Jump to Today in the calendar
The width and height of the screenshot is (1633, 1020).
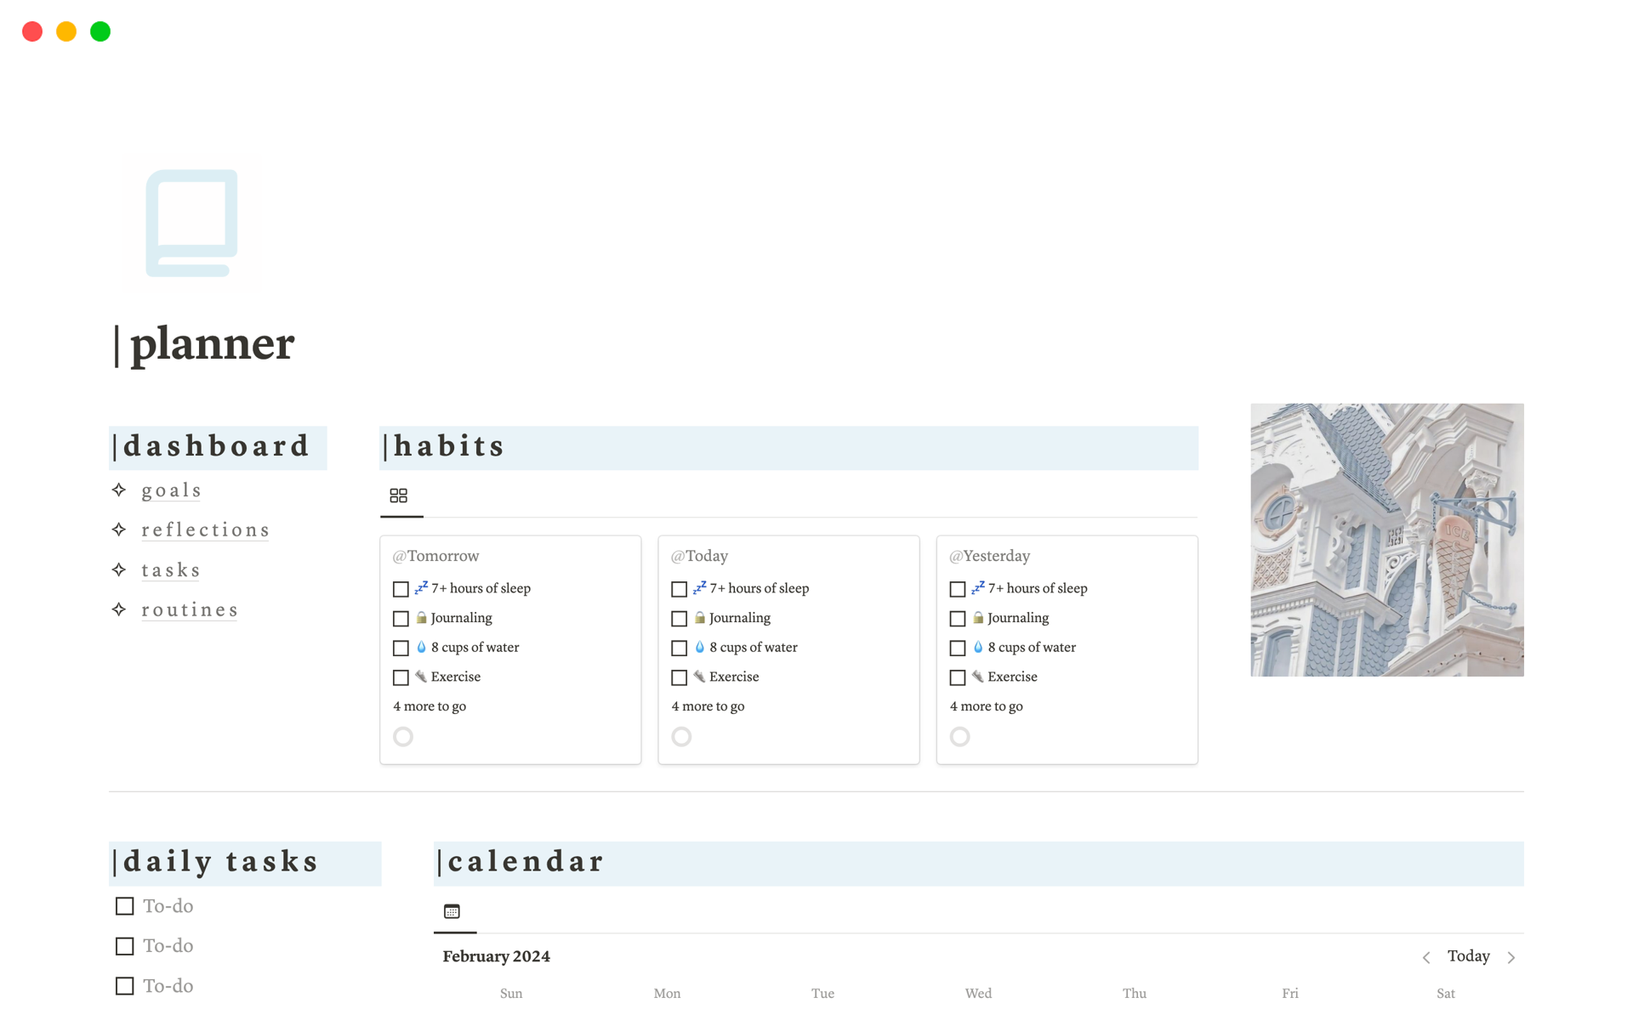1469,956
